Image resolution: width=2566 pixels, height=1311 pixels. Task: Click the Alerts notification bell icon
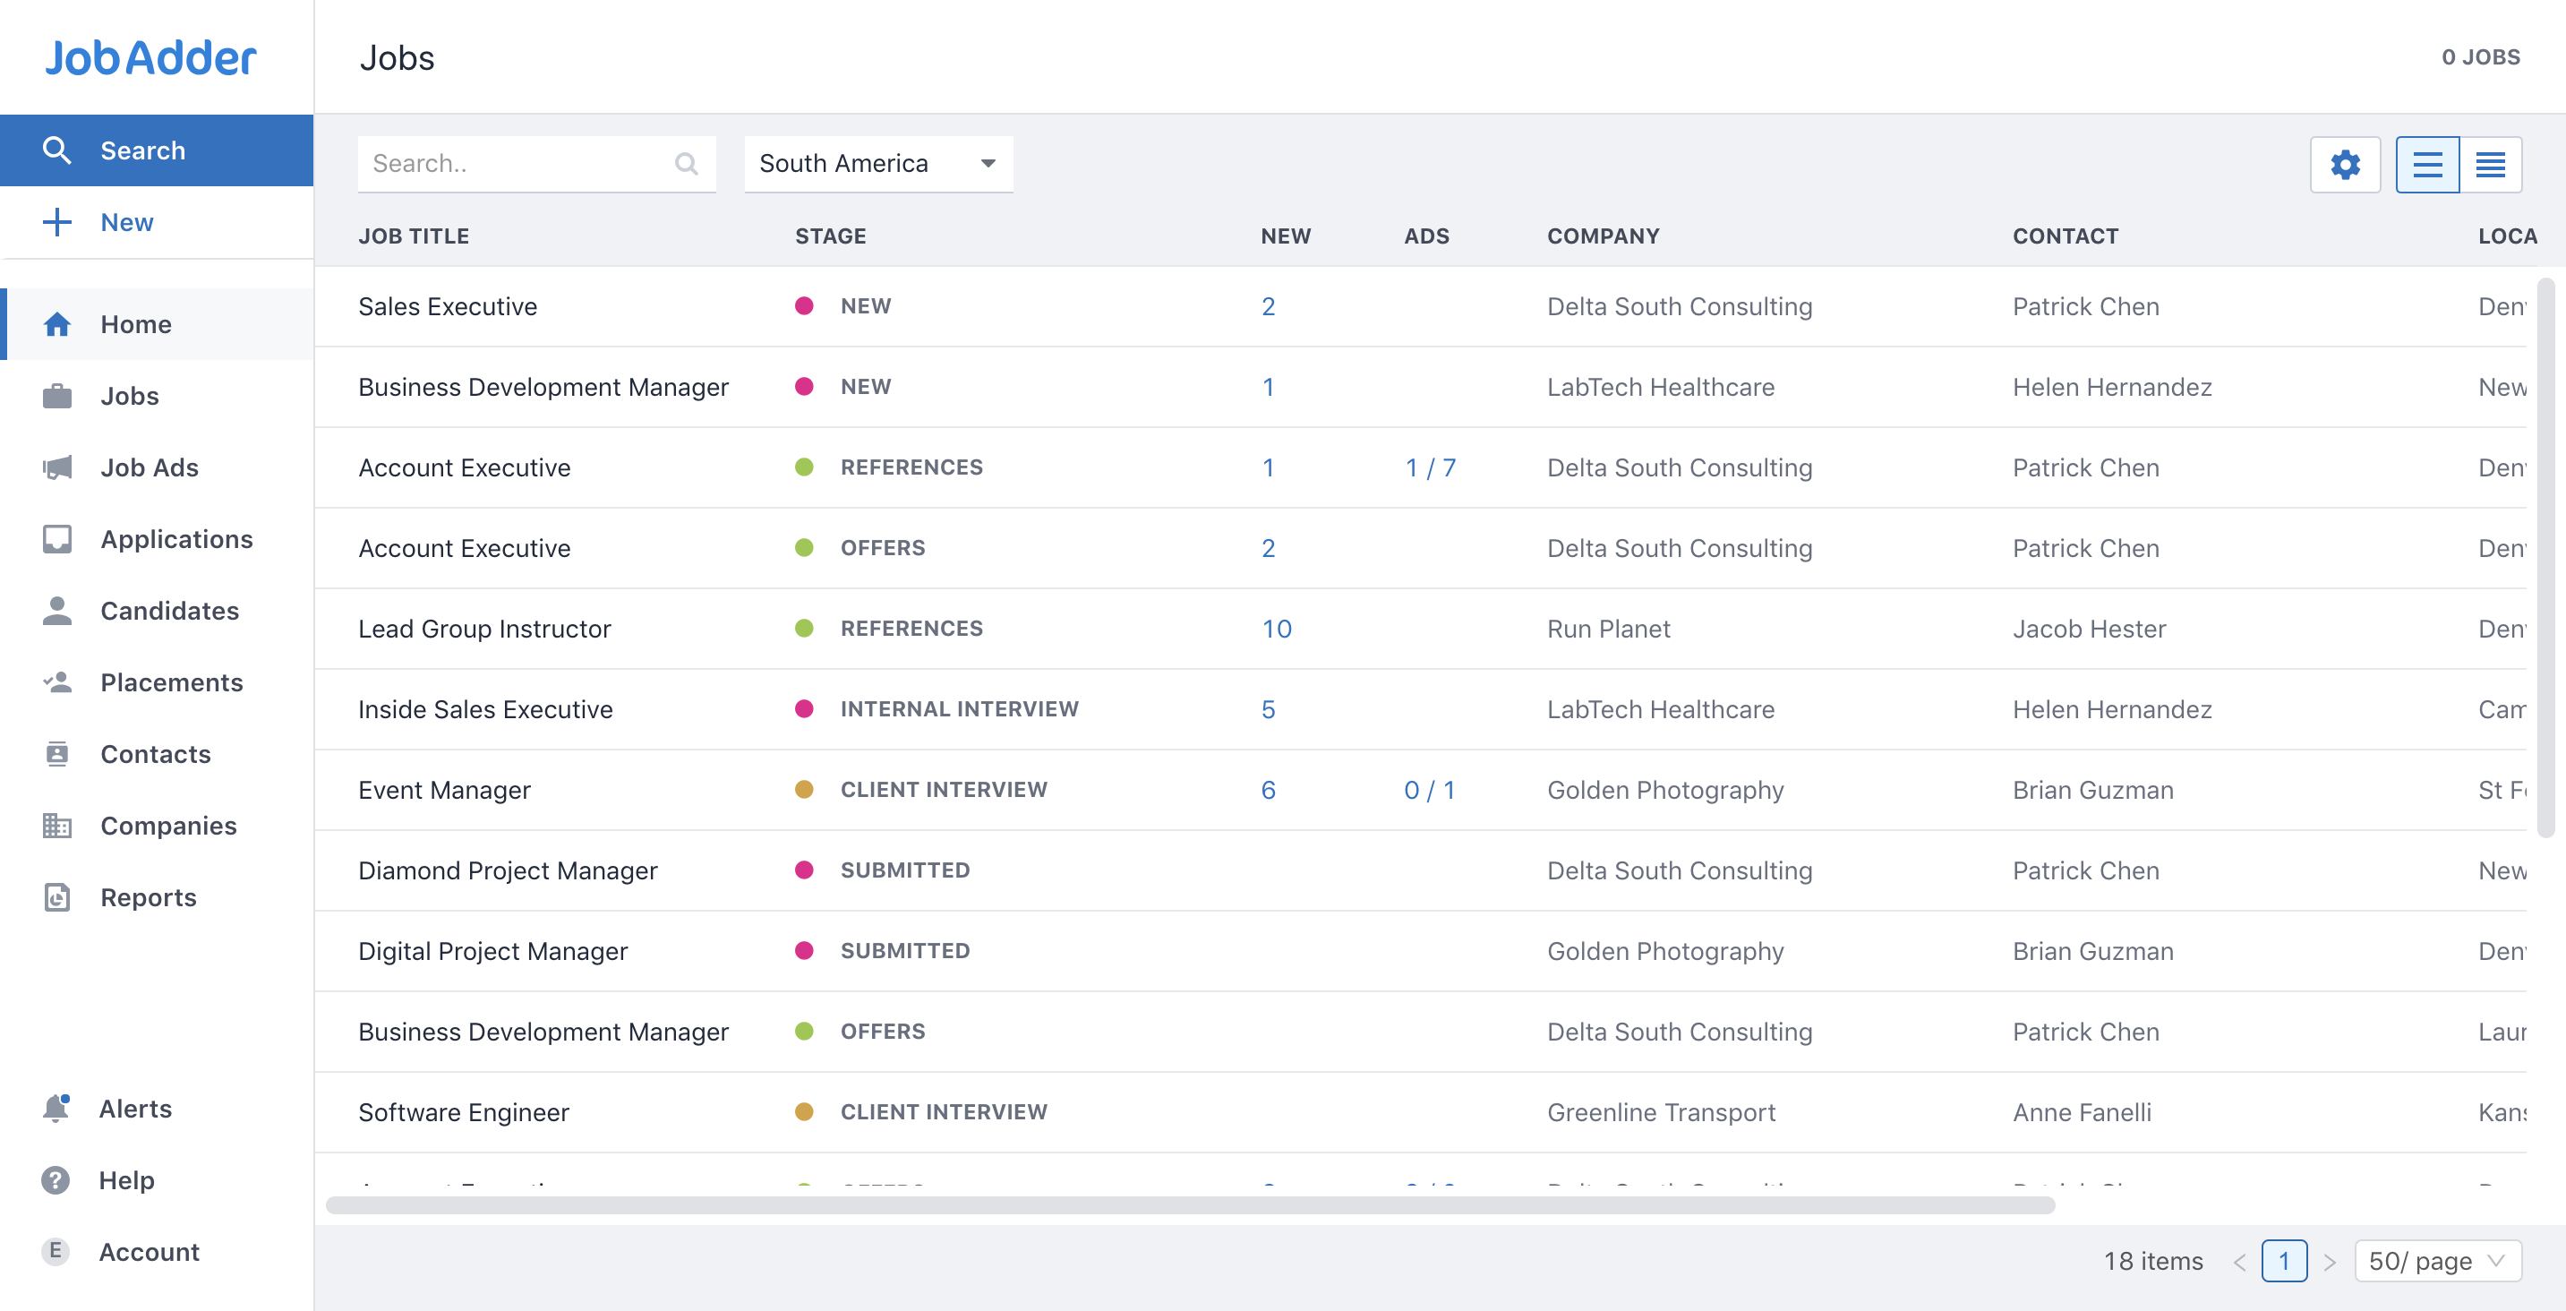click(56, 1108)
